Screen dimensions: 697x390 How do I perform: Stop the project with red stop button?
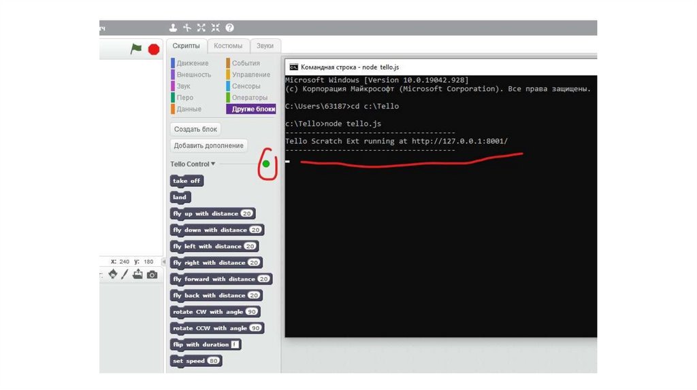(154, 49)
